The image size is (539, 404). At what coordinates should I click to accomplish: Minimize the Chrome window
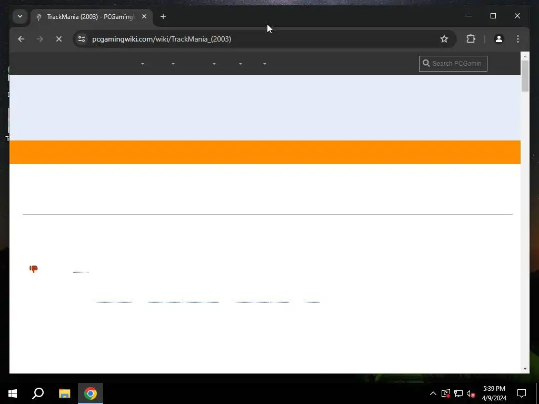(469, 16)
